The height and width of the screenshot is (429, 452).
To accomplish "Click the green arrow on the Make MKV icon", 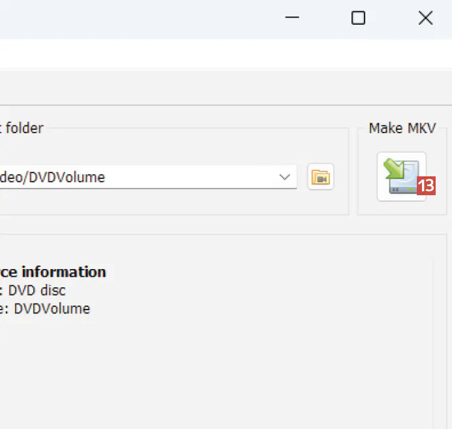I will (393, 168).
